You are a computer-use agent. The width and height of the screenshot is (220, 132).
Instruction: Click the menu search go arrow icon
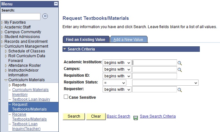45,16
